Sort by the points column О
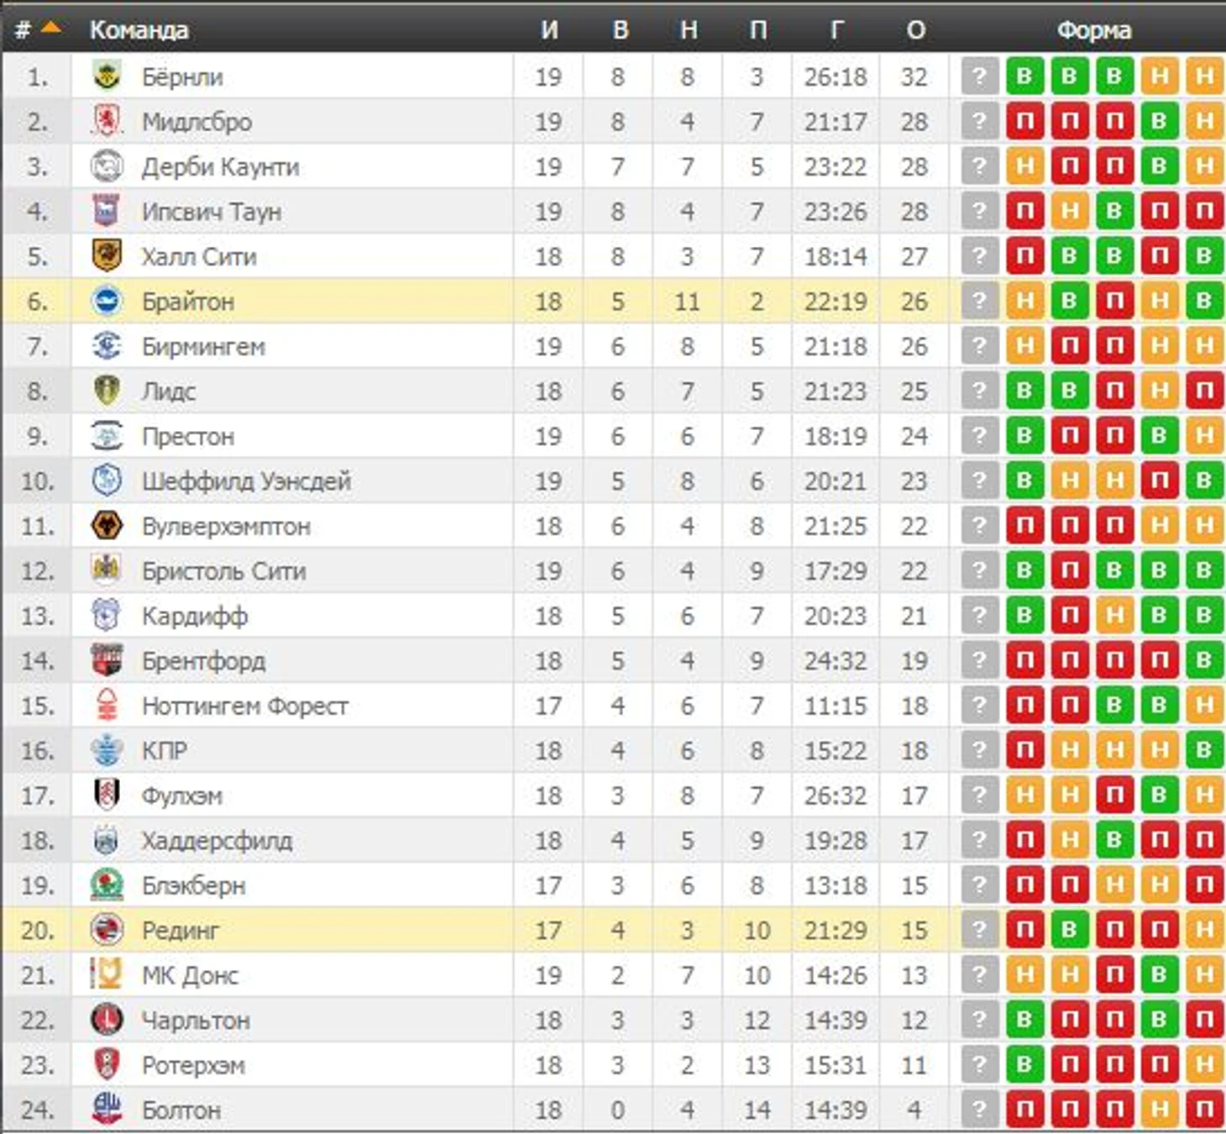1226x1134 pixels. tap(915, 30)
